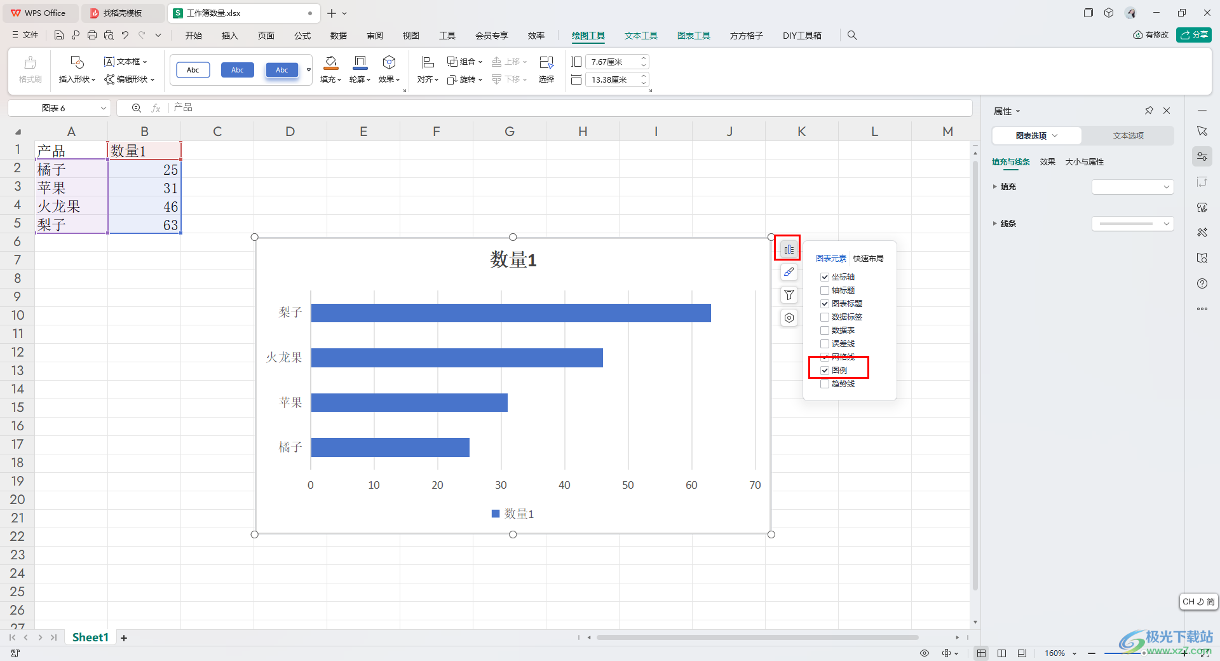The width and height of the screenshot is (1220, 661).
Task: Open the 公式 ribbon tab
Action: point(302,36)
